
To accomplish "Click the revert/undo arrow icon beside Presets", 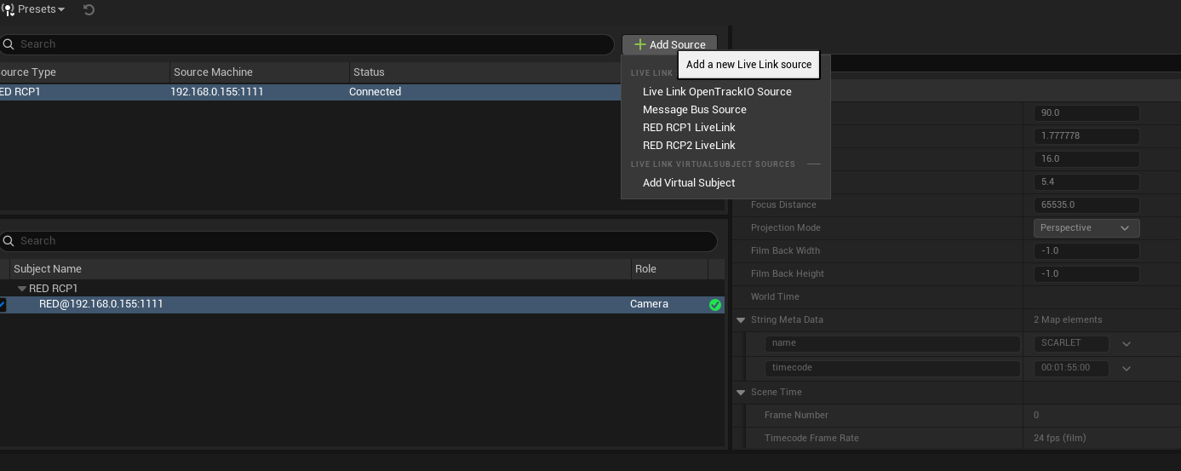I will pos(89,9).
